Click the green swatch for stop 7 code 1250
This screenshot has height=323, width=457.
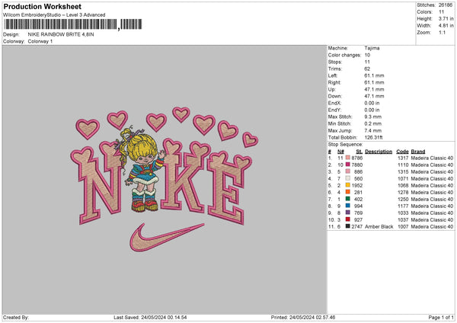point(348,199)
